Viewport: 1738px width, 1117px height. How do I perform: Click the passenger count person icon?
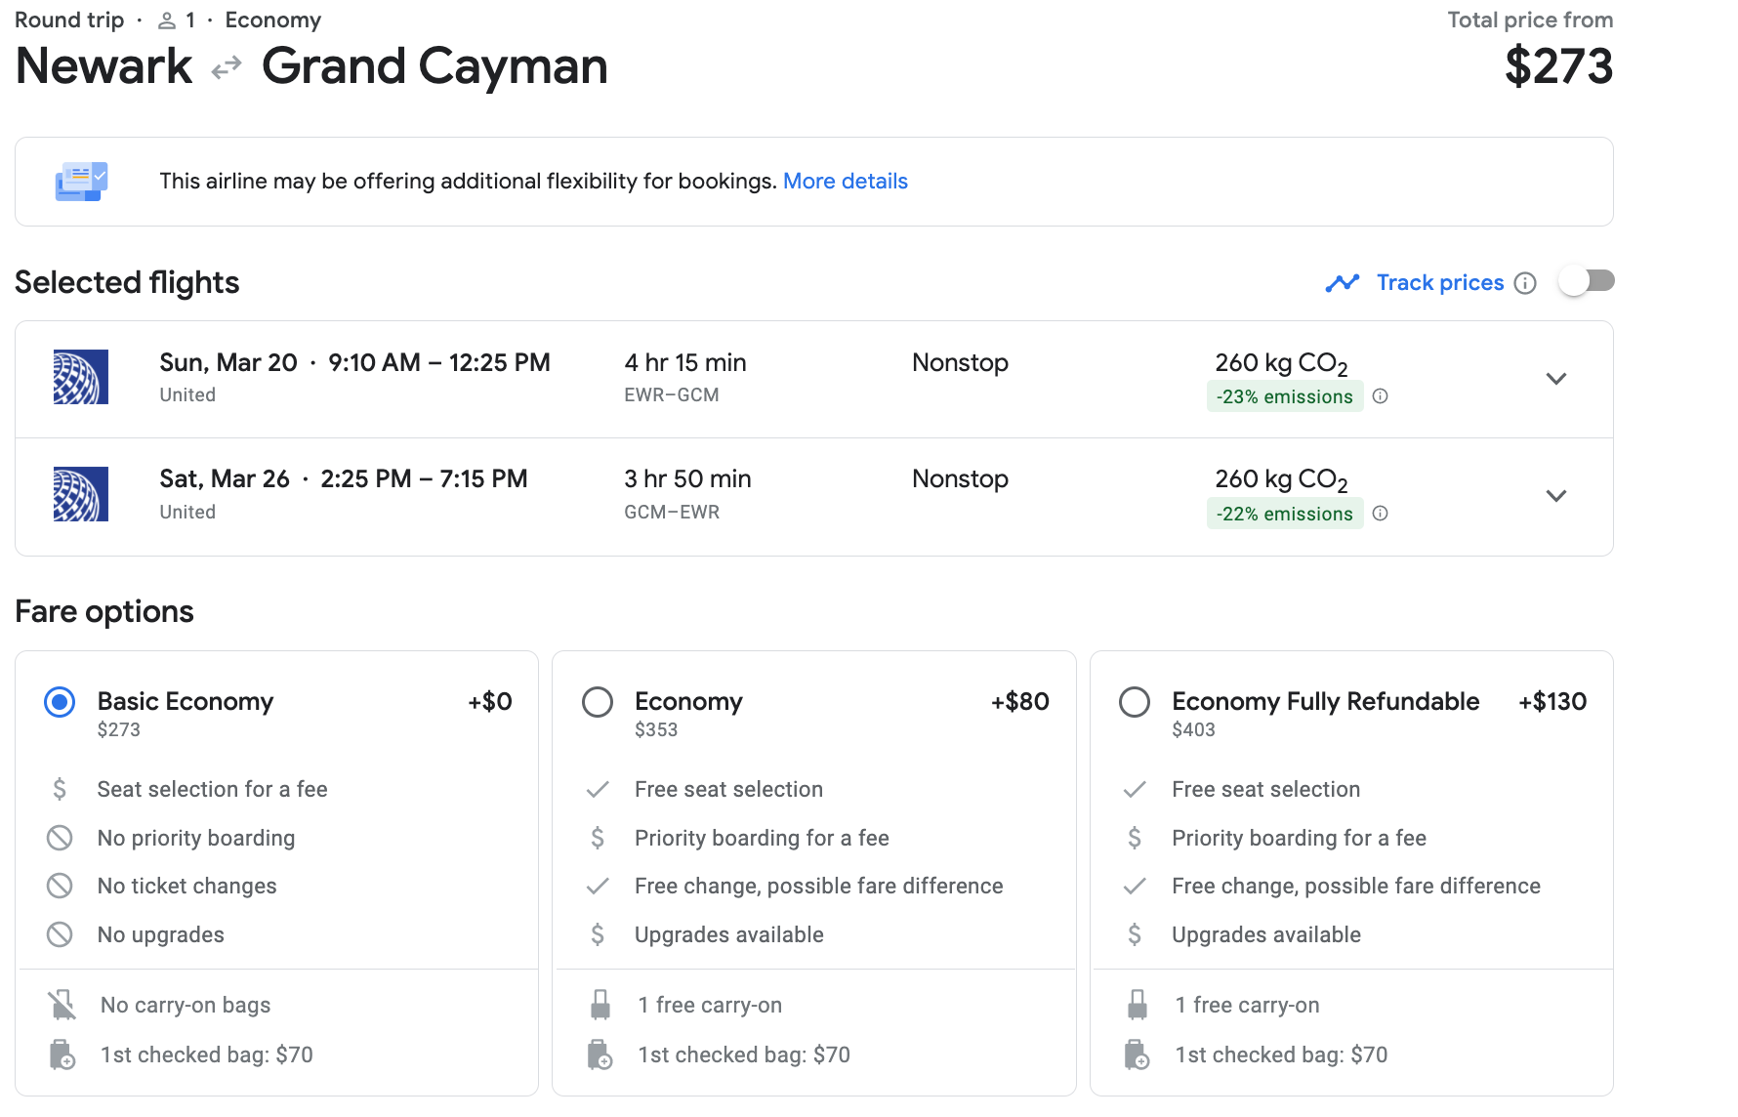point(167,21)
